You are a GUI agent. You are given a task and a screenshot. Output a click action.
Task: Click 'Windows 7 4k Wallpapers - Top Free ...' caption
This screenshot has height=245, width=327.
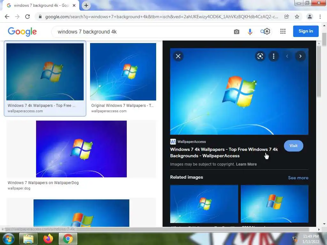pyautogui.click(x=42, y=105)
